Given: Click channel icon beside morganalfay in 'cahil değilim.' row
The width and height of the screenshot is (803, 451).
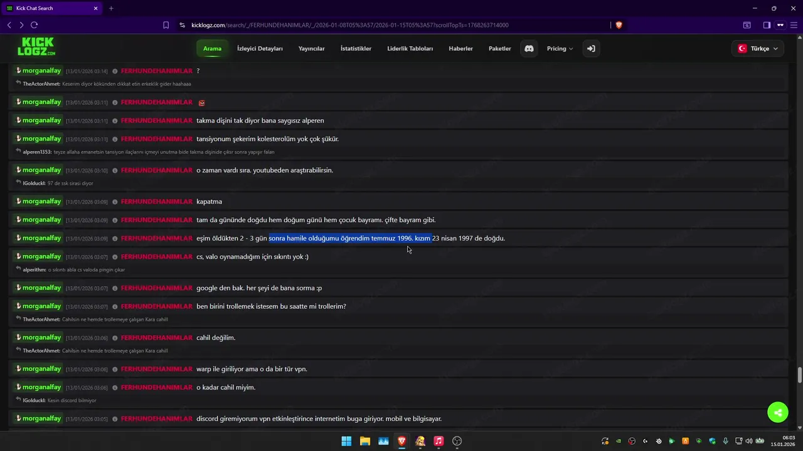Looking at the screenshot, I should pyautogui.click(x=19, y=338).
